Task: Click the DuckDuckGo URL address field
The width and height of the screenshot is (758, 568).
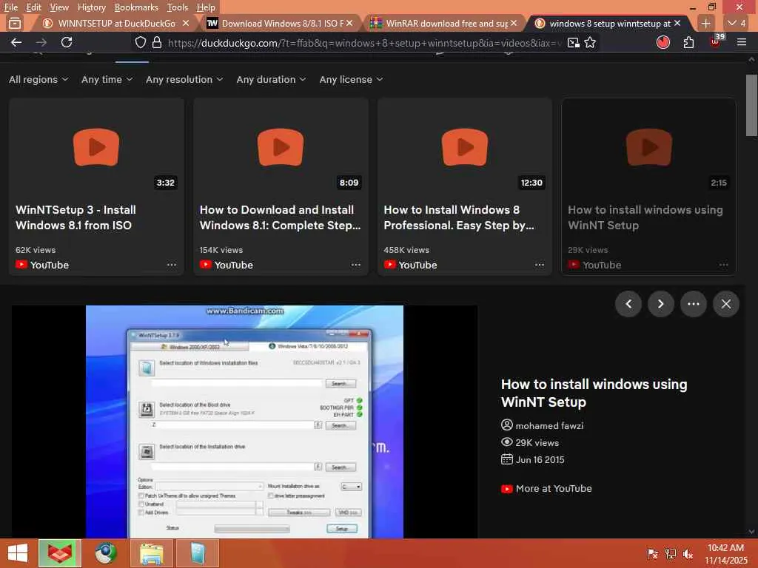Action: click(x=364, y=43)
